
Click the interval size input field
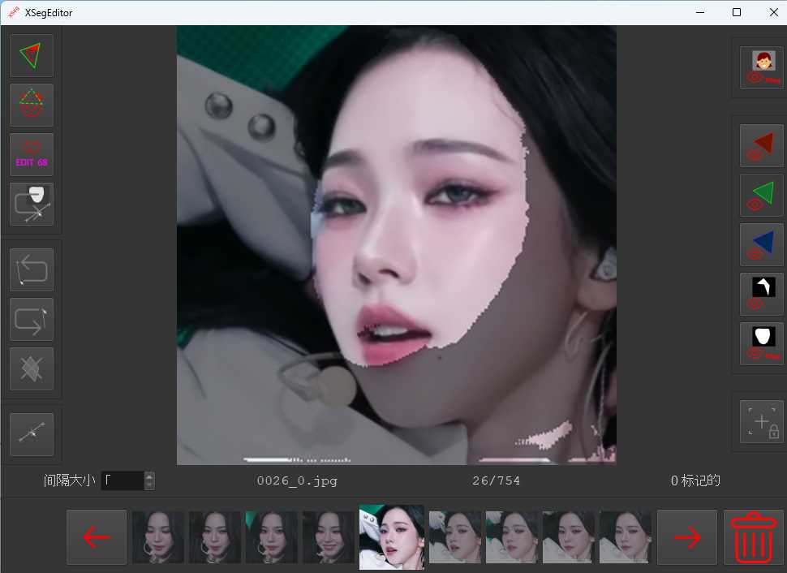[123, 480]
